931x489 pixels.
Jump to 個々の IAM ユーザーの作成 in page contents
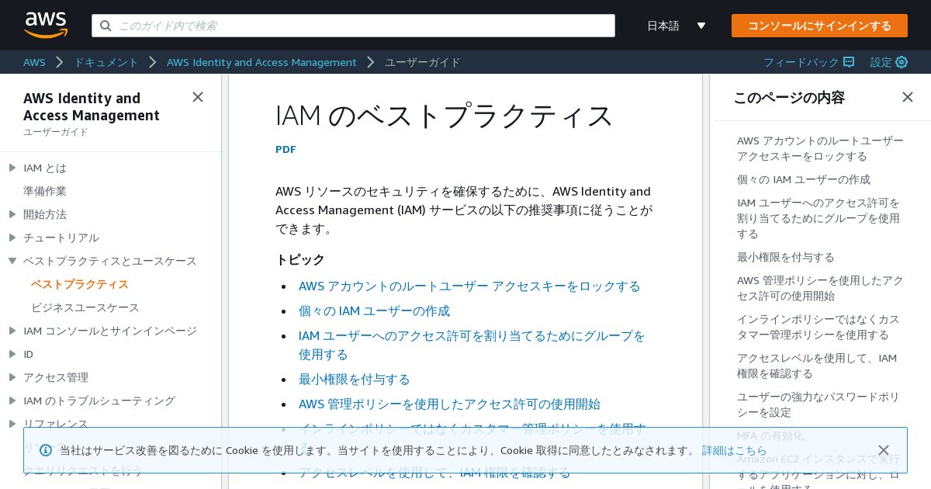pos(804,179)
